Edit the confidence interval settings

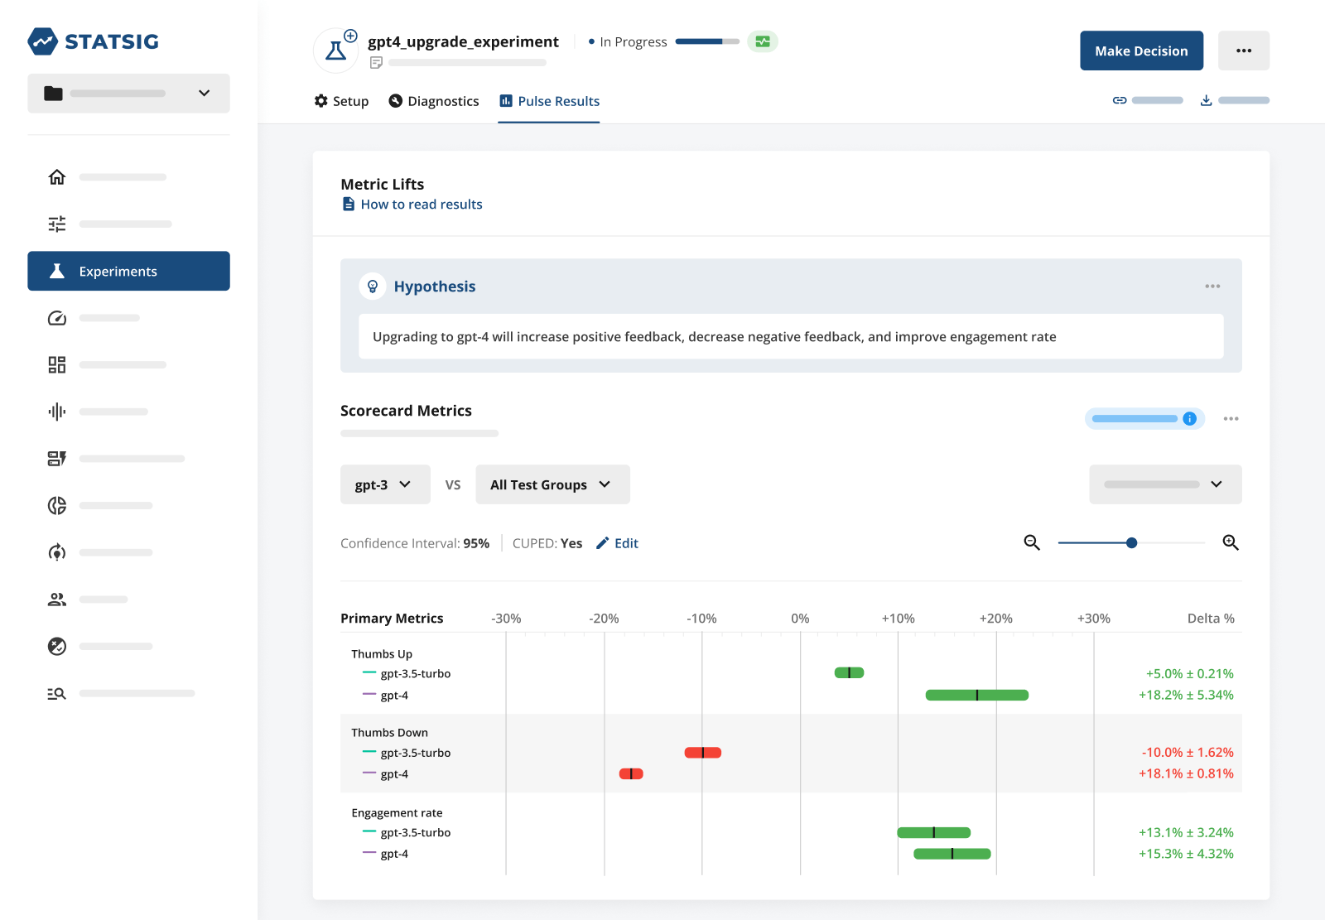pos(618,543)
